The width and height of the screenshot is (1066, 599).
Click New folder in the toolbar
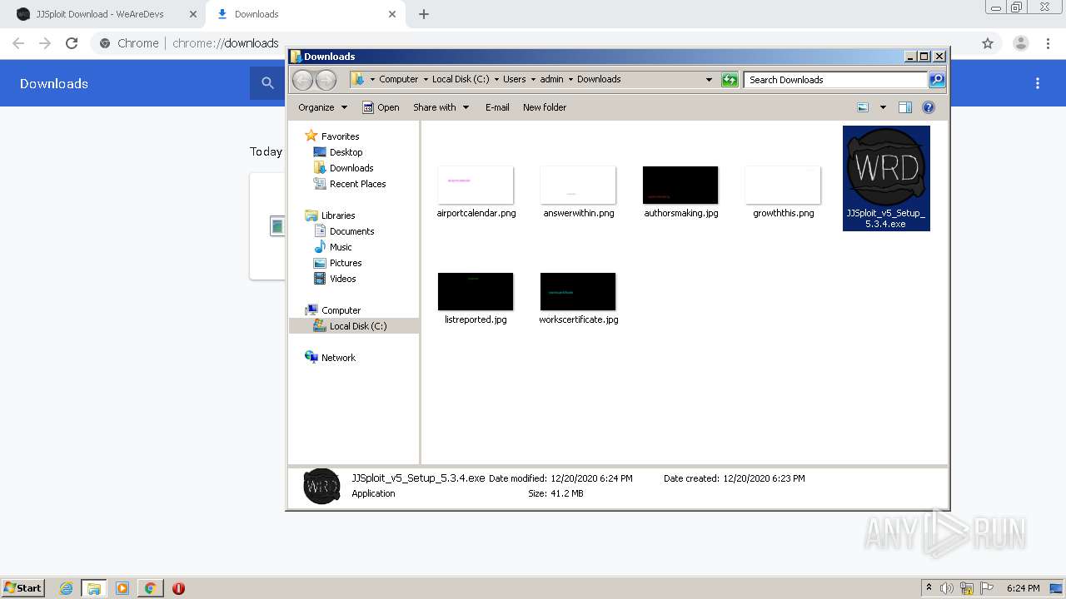545,107
